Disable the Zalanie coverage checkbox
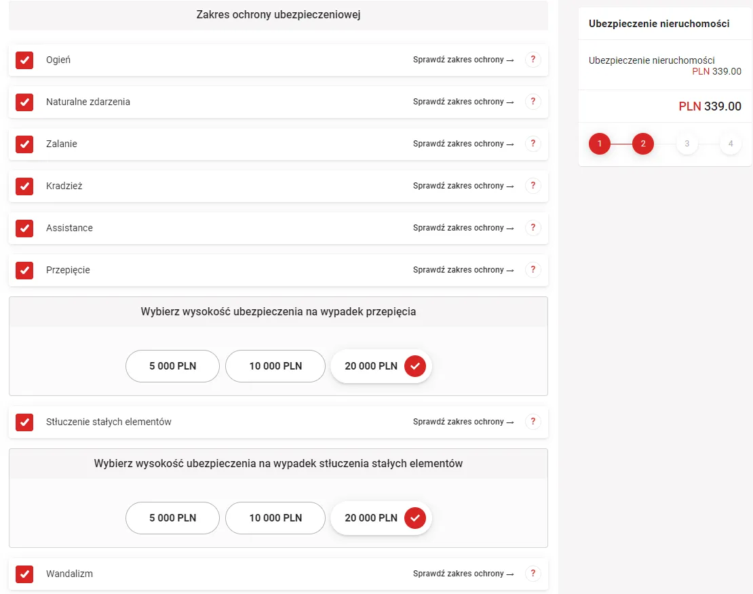 [x=24, y=144]
